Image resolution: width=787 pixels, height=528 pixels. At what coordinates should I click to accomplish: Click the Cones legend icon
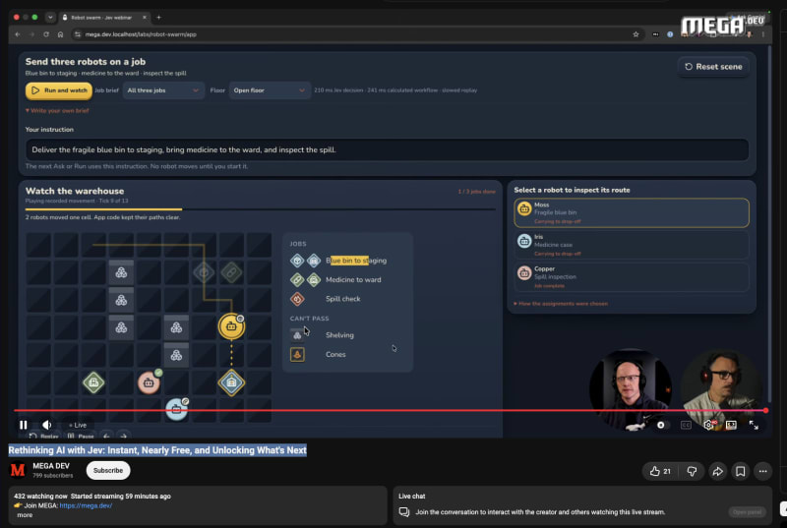[x=297, y=354]
